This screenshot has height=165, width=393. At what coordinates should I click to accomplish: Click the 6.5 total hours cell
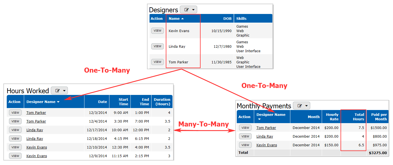(361, 145)
